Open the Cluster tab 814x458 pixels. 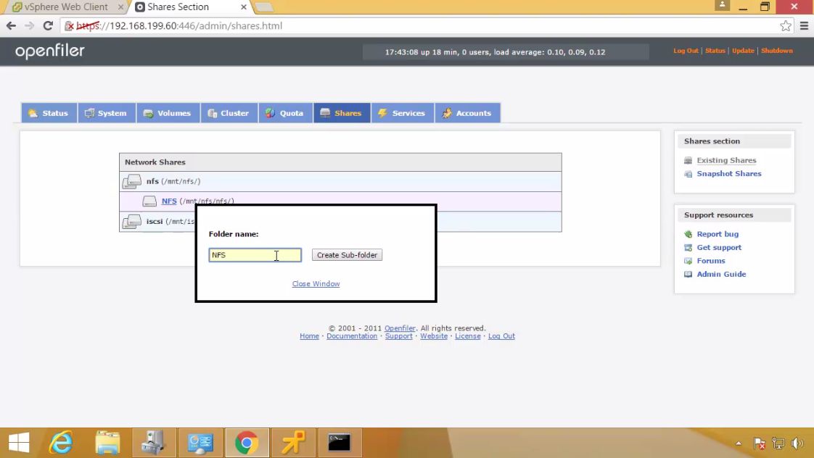(x=229, y=113)
